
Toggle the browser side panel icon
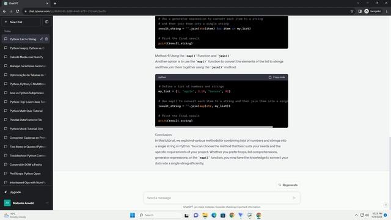[360, 11]
